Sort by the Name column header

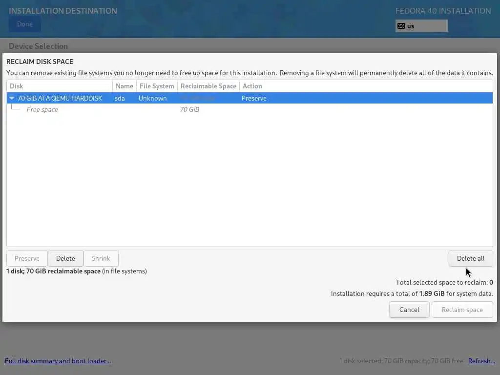[125, 86]
